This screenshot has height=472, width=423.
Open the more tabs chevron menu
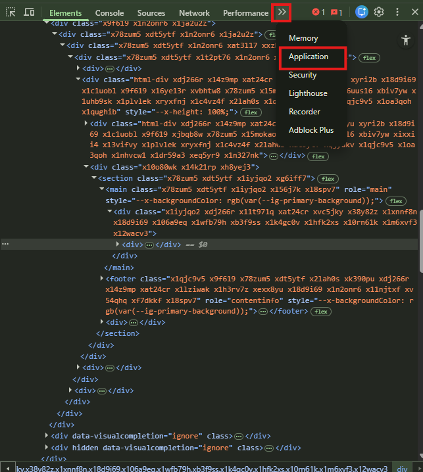[x=282, y=12]
